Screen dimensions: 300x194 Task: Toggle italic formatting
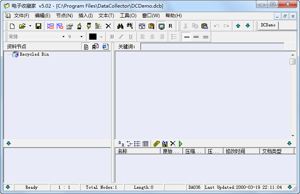(121, 36)
